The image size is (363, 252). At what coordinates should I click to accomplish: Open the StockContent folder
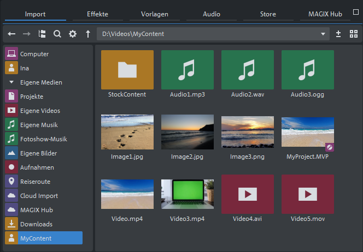click(127, 70)
